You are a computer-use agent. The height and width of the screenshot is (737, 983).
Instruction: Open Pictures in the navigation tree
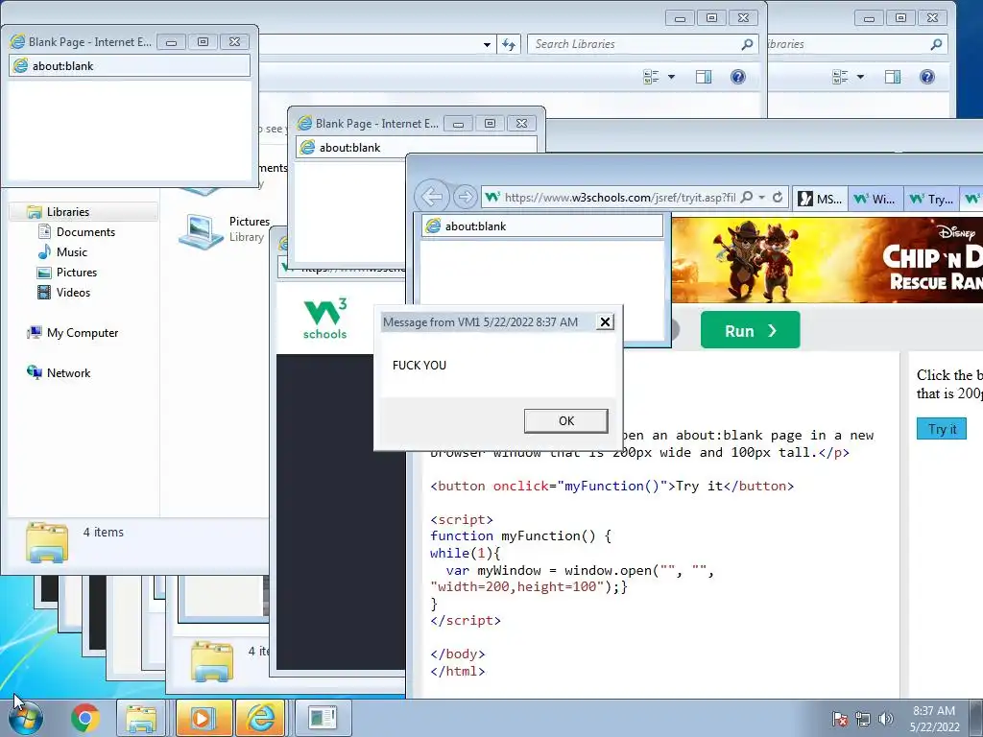(x=77, y=272)
